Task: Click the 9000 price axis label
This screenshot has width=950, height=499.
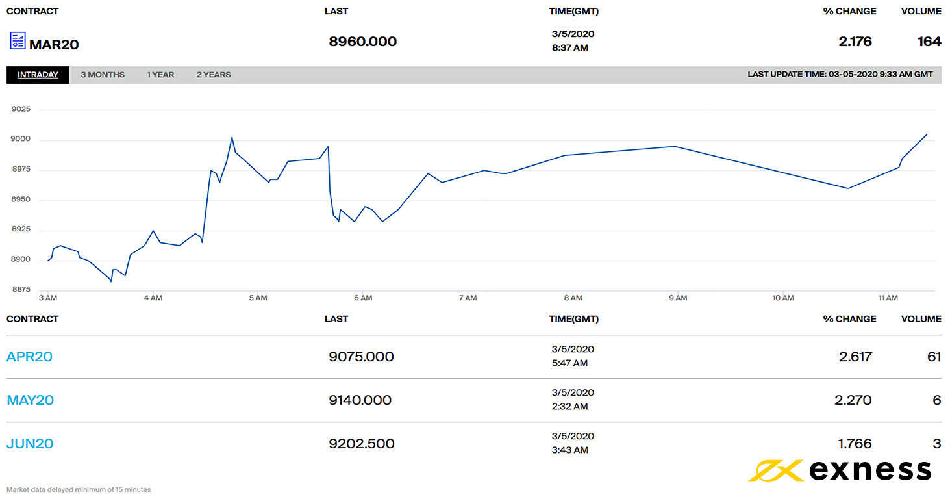Action: 21,139
